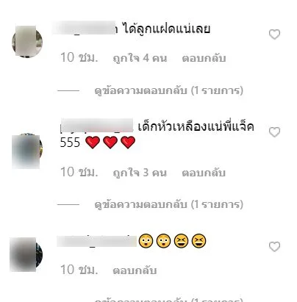Expand replies under the second comment
The image size is (297, 302).
point(169,204)
